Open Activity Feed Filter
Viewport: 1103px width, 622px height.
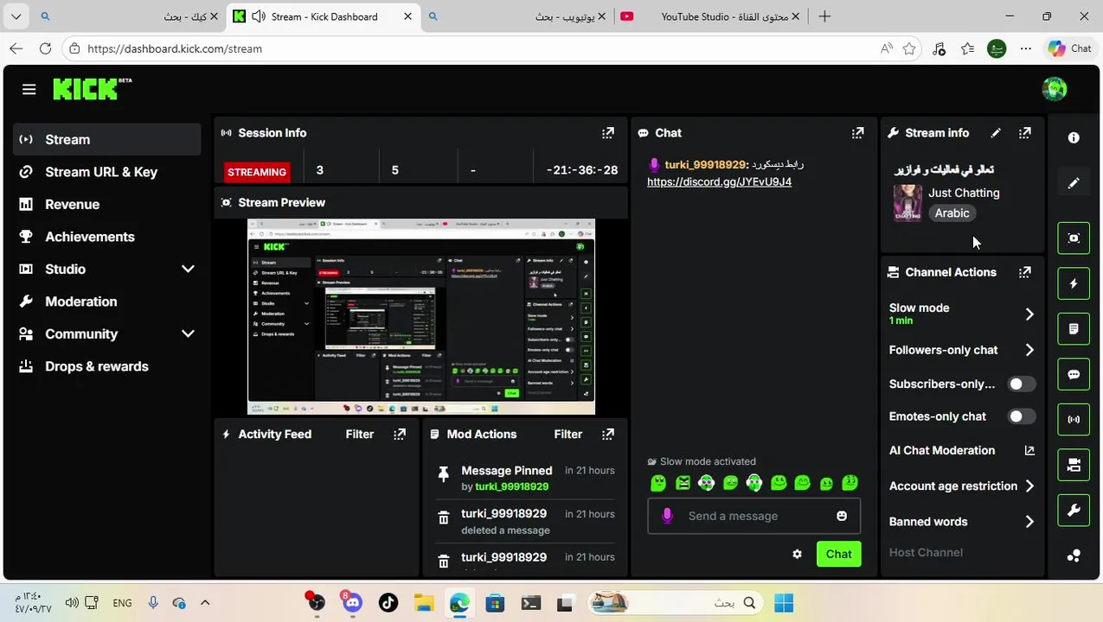click(x=360, y=435)
